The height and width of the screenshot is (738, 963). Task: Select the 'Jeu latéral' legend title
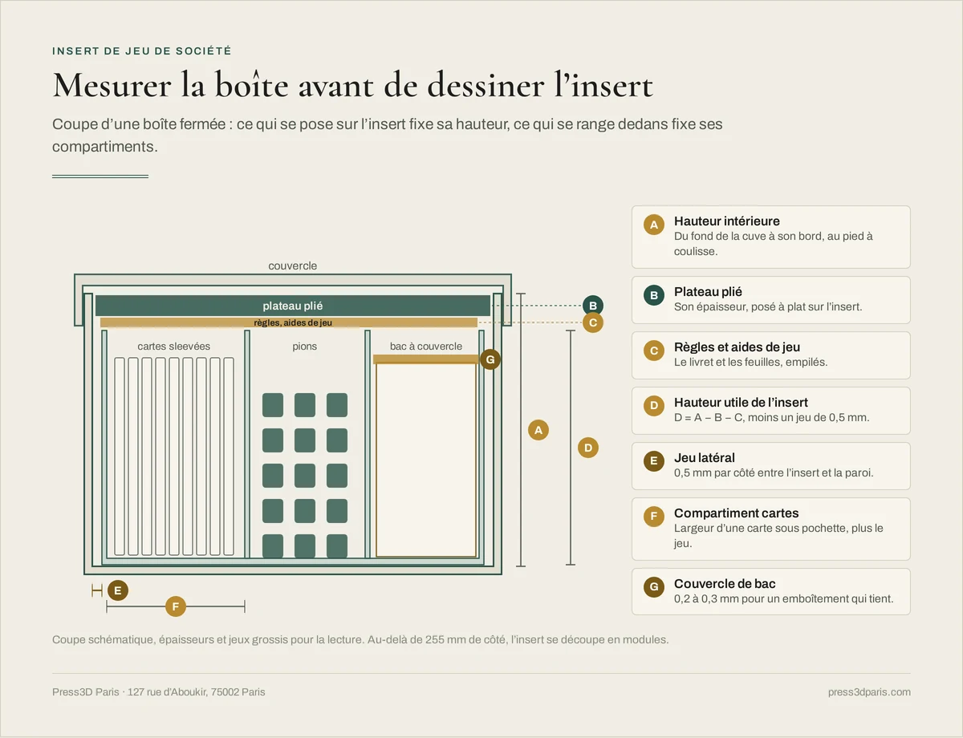(705, 458)
